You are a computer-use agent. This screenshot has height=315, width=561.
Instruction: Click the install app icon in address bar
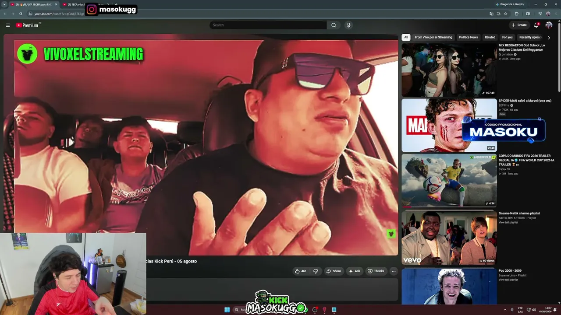[x=498, y=14]
